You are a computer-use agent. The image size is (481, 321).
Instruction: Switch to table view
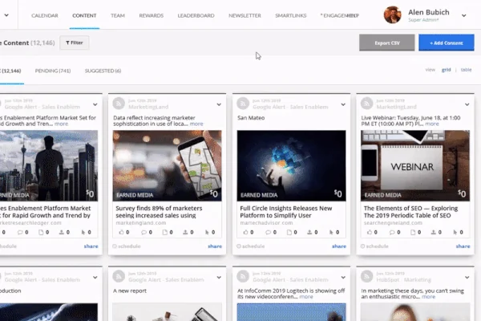point(466,70)
